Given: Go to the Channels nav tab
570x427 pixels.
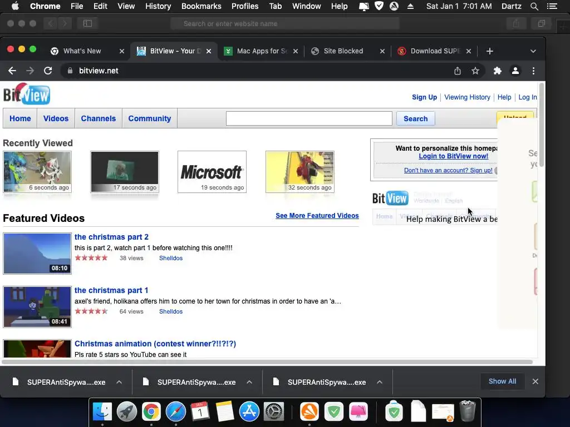Looking at the screenshot, I should (x=99, y=118).
